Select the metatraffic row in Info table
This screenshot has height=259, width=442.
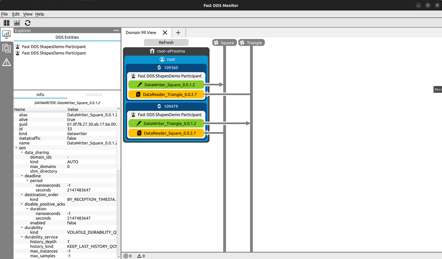click(65, 138)
